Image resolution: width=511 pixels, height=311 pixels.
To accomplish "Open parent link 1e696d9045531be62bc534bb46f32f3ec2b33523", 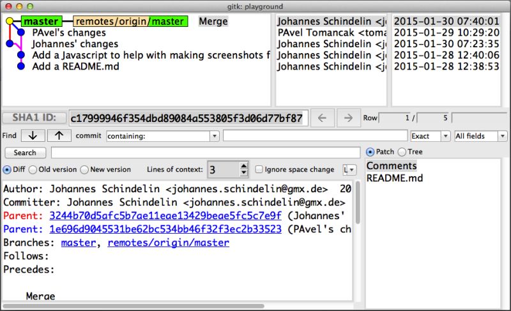I will 165,229.
